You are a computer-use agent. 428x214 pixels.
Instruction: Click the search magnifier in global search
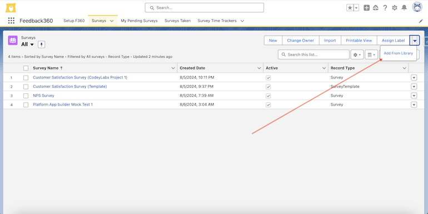152,8
